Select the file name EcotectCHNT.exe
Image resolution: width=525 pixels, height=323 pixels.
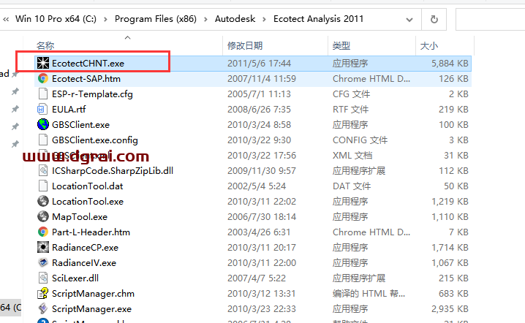tap(88, 64)
